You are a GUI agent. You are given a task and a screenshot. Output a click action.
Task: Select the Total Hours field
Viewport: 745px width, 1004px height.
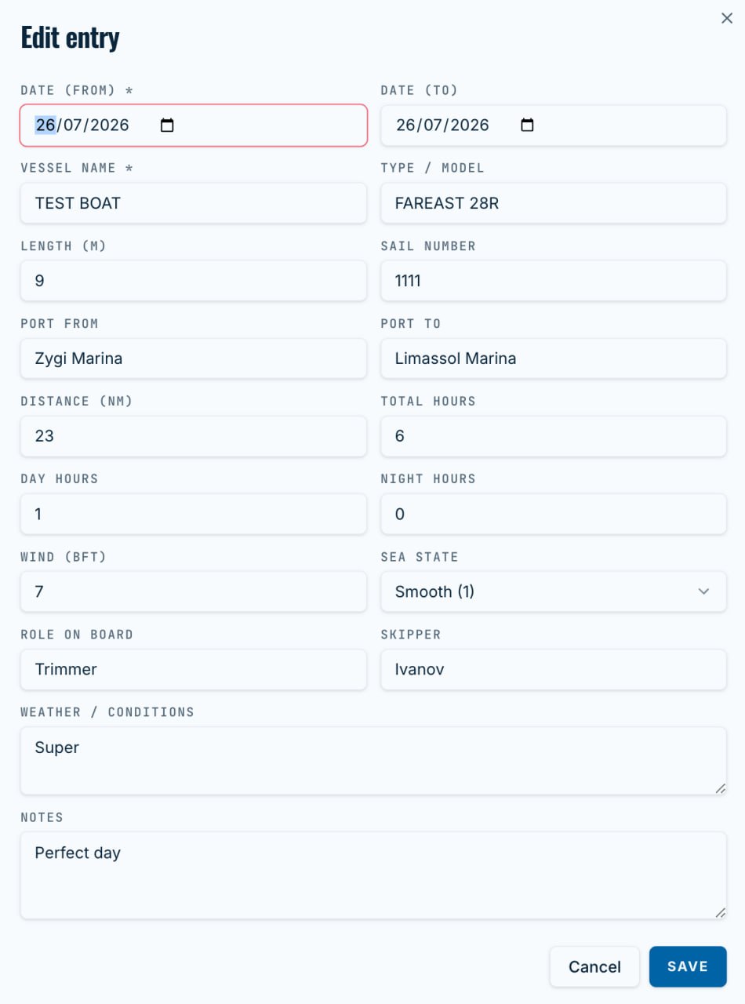point(554,436)
